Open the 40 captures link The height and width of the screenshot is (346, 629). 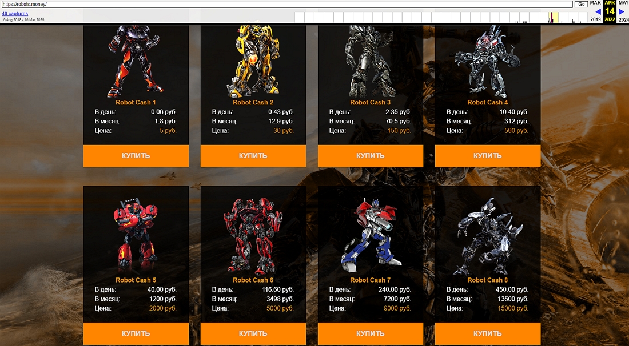click(15, 14)
